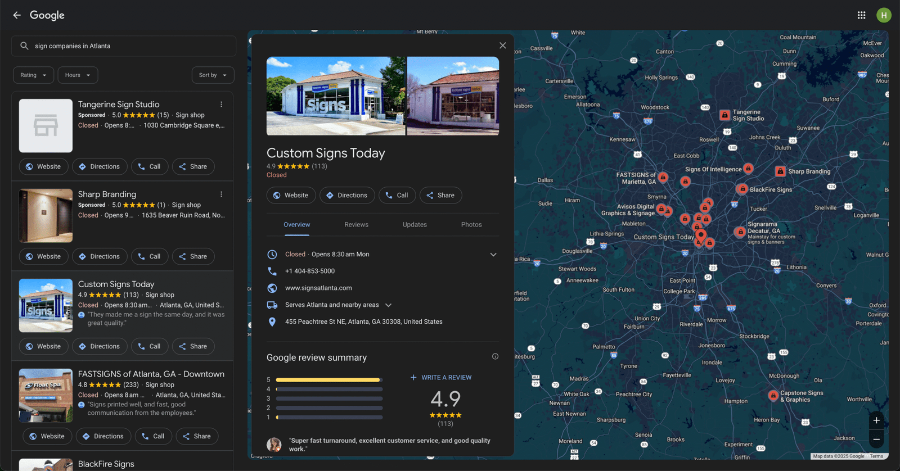Screen dimensions: 900x471
Task: Switch to the Photos tab
Action: pyautogui.click(x=471, y=225)
